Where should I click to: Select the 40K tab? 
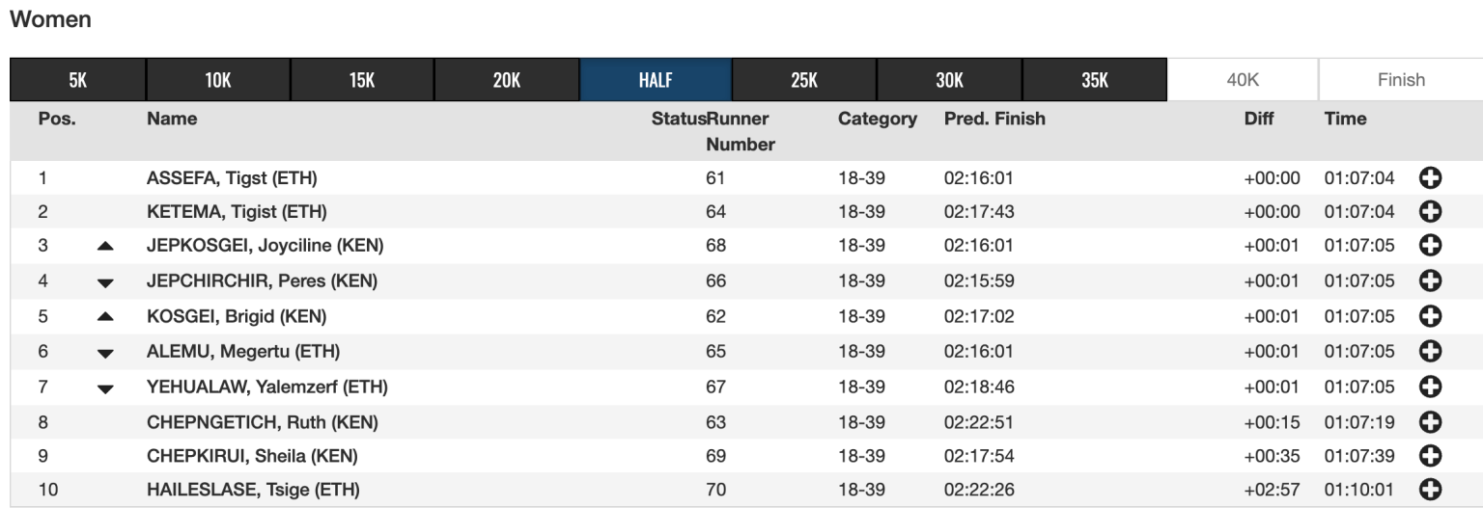pos(1243,81)
